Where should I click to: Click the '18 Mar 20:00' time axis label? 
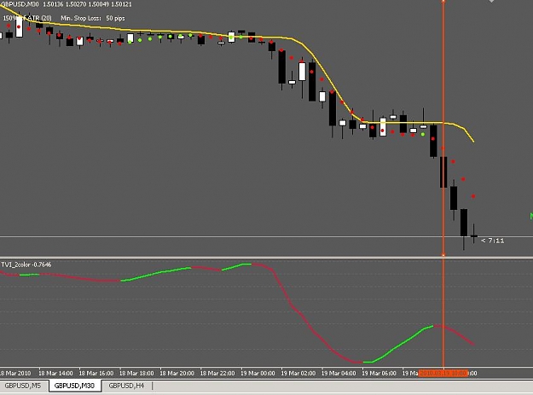coord(177,373)
